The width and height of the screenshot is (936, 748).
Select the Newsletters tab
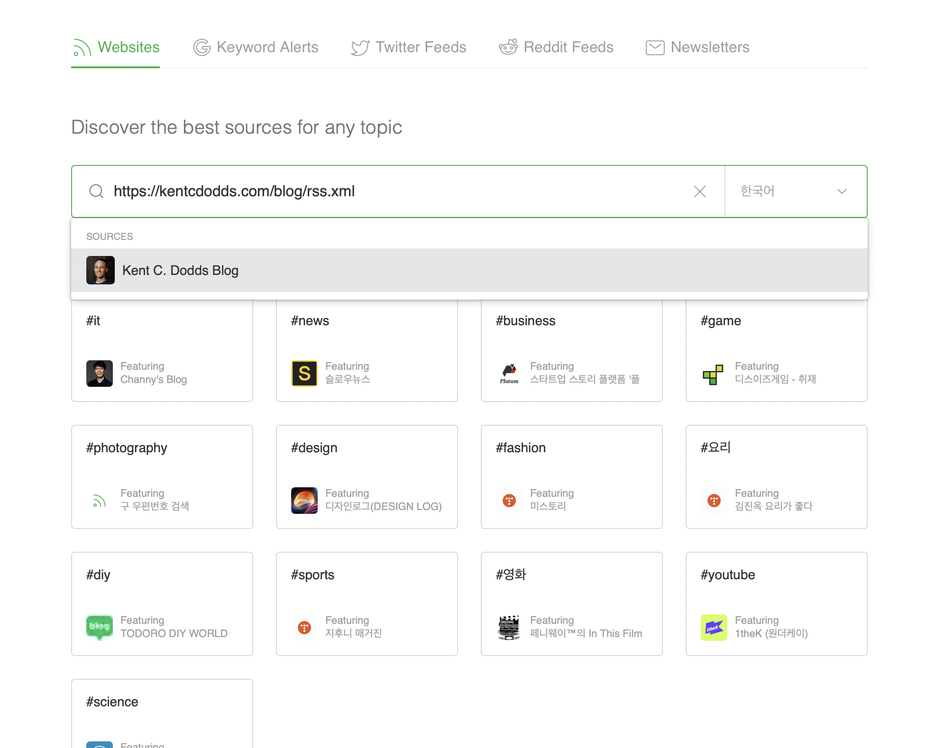697,47
